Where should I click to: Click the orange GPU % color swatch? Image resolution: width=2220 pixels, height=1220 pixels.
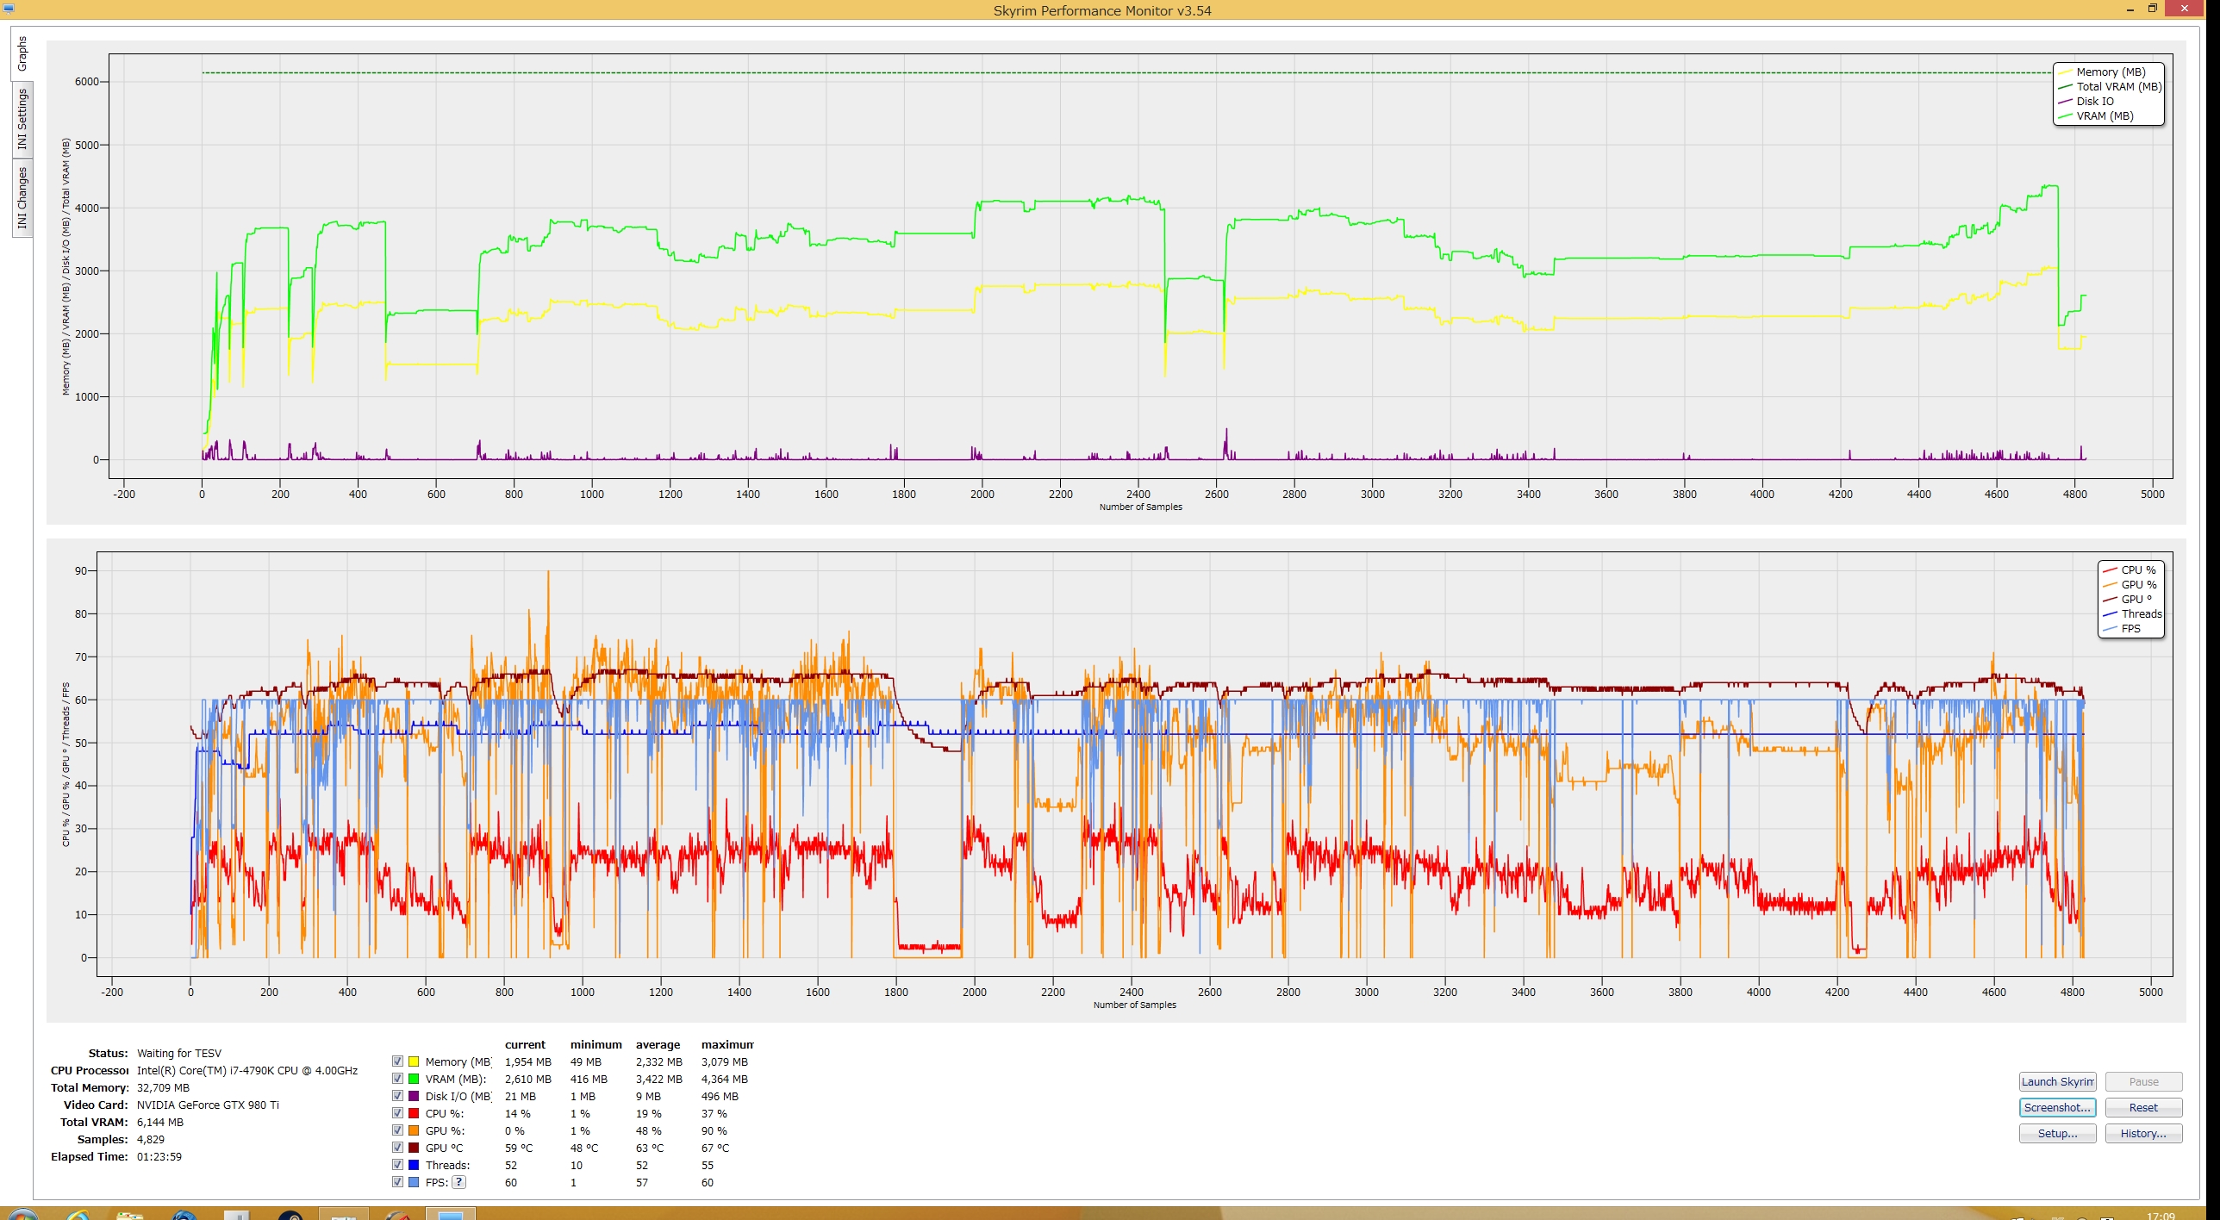414,1130
